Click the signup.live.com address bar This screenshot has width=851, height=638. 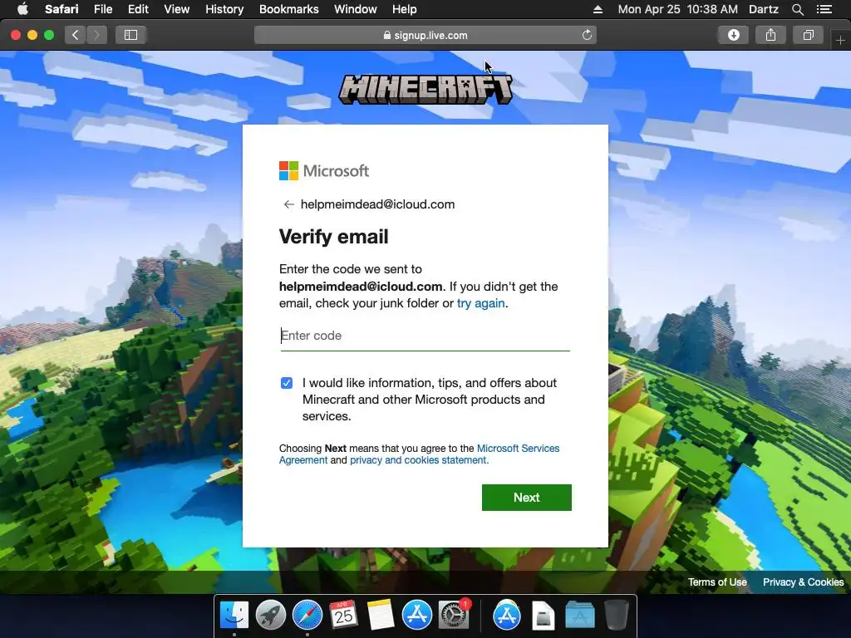pos(425,35)
